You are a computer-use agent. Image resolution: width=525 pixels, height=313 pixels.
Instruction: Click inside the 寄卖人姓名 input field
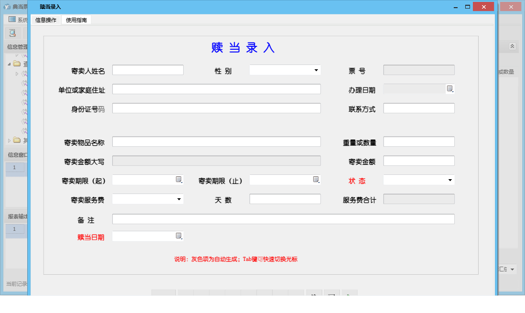click(x=147, y=70)
